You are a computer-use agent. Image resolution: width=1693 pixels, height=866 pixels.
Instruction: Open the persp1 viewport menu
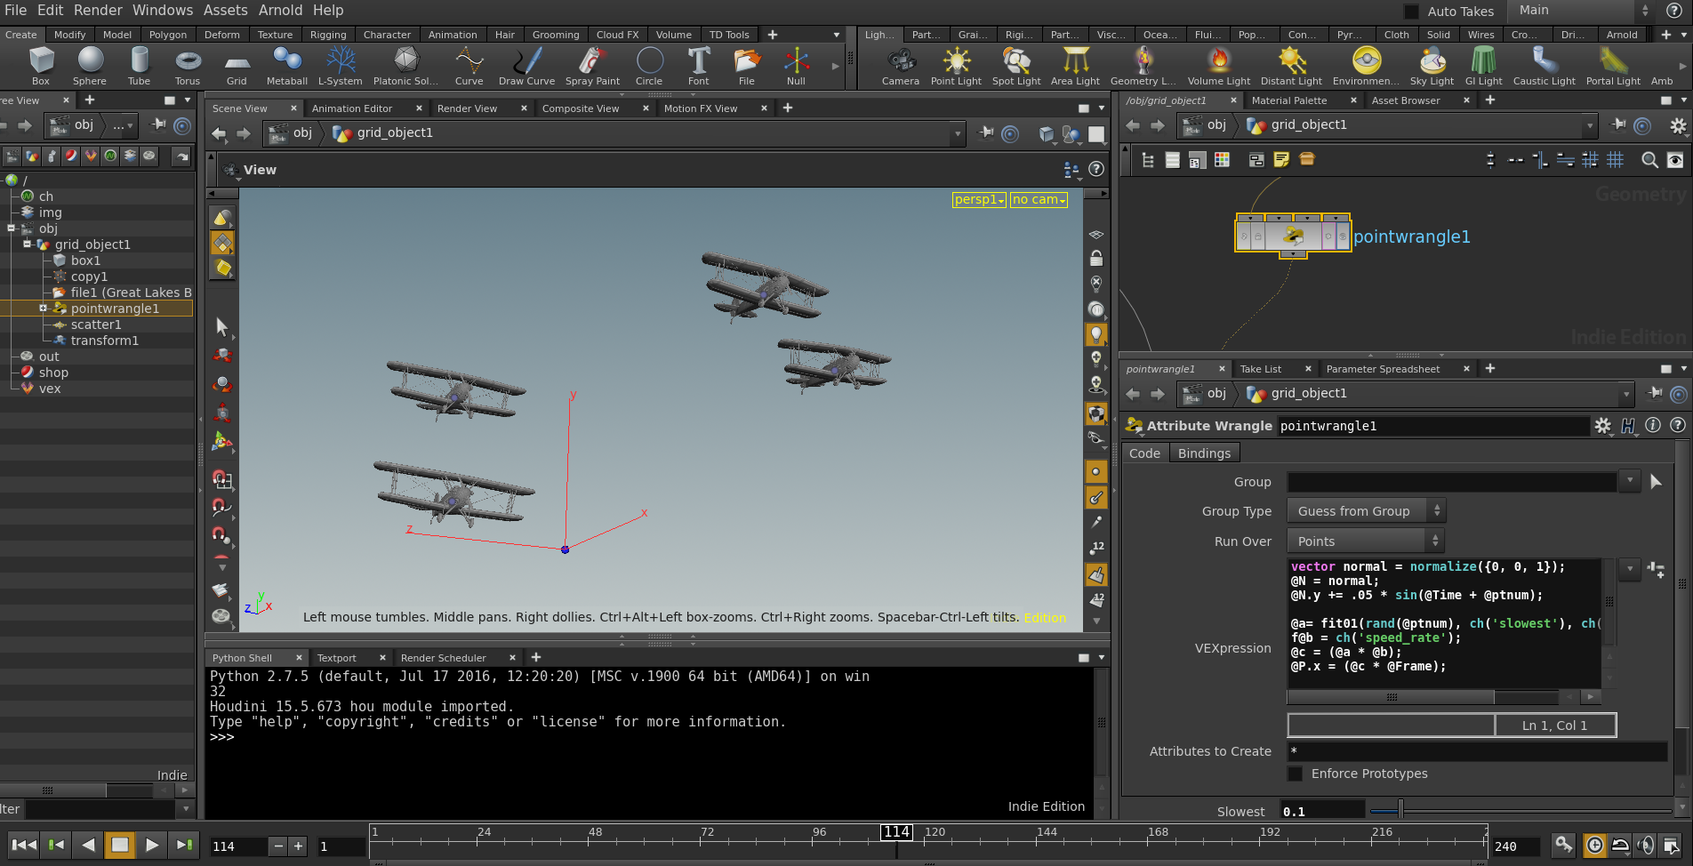click(x=979, y=199)
